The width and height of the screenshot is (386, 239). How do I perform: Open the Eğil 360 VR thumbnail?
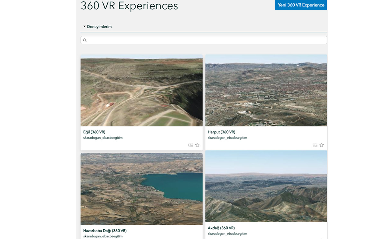(142, 91)
